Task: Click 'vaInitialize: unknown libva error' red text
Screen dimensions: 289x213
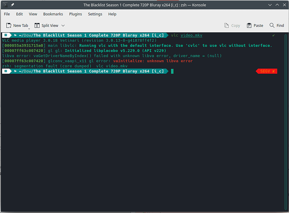Action: click(x=153, y=61)
